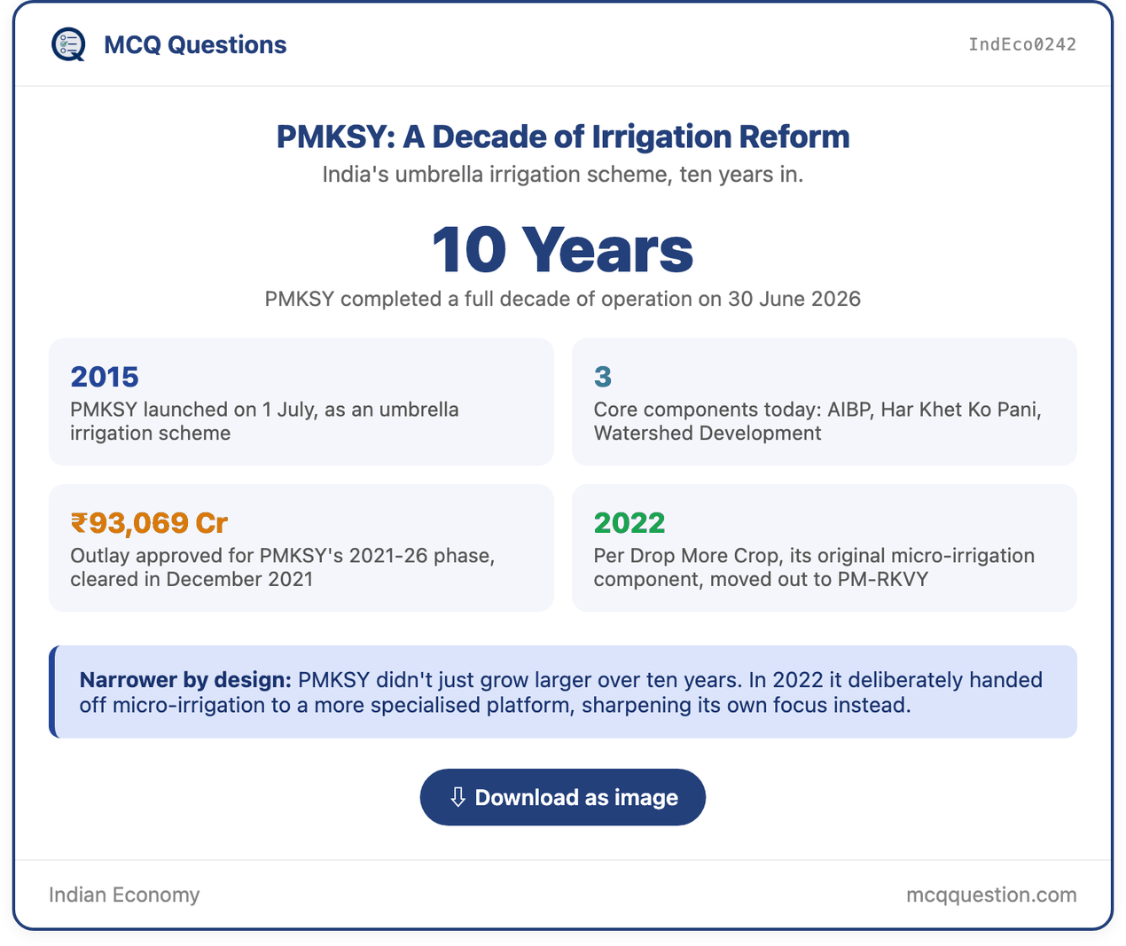The height and width of the screenshot is (946, 1126).
Task: Click the Download as image button
Action: [x=563, y=797]
